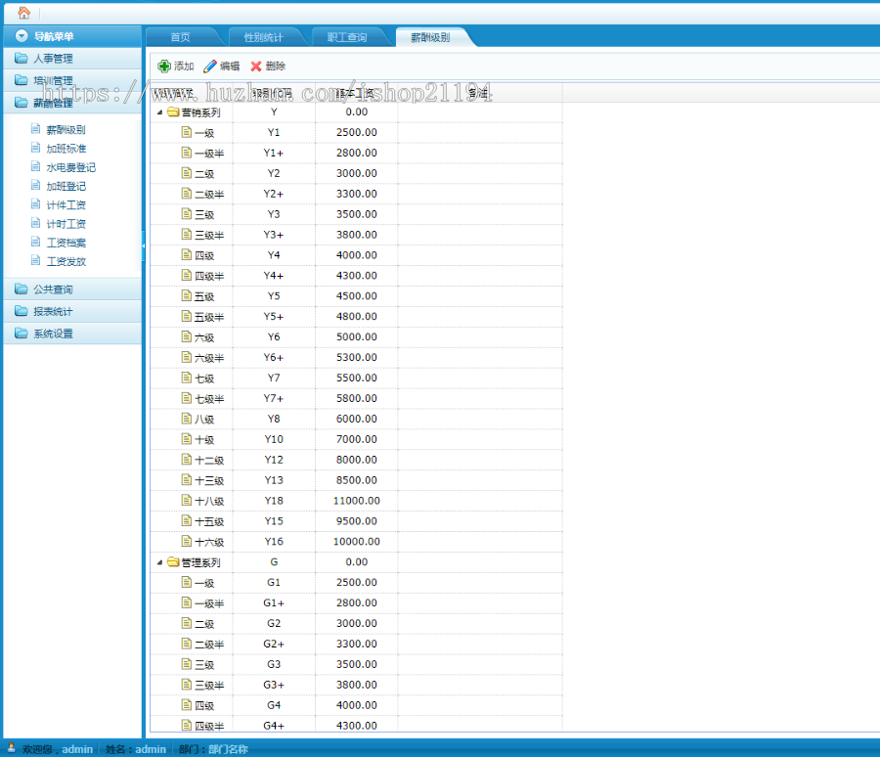Collapse the 导航菜单 panel arrow icon
The height and width of the screenshot is (757, 880).
pyautogui.click(x=22, y=36)
